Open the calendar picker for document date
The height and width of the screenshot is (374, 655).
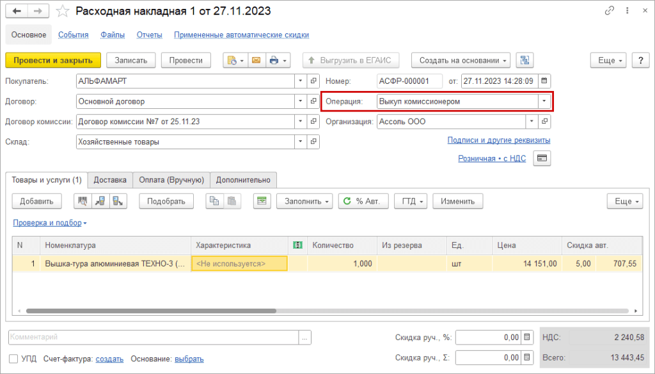click(x=544, y=81)
